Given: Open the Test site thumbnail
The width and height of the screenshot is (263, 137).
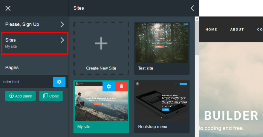Looking at the screenshot, I should [x=162, y=42].
